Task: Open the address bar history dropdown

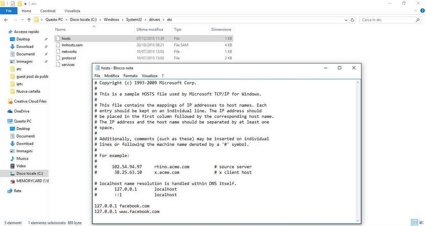Action: point(346,20)
